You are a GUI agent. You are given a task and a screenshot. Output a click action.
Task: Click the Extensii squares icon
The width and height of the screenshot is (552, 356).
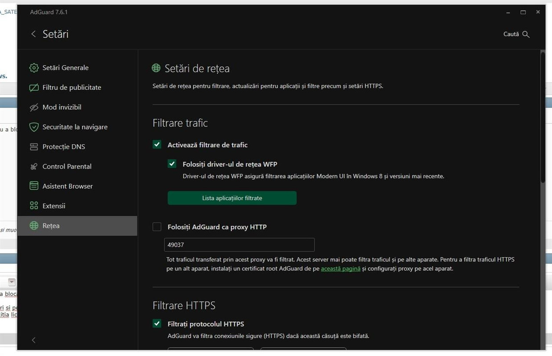pos(34,206)
